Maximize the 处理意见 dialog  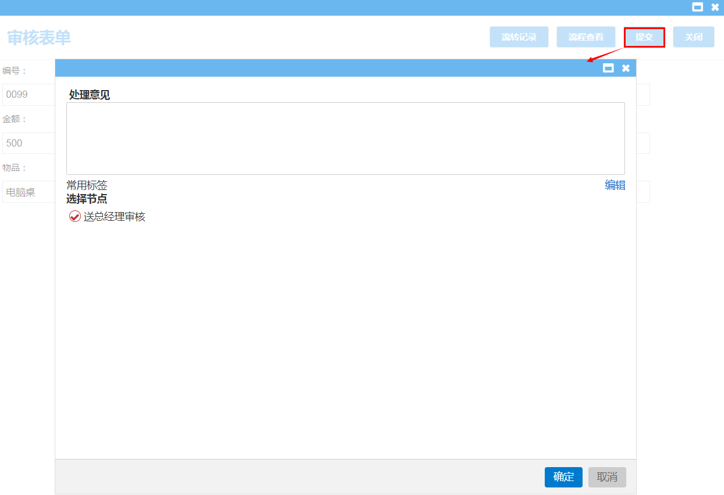[x=608, y=68]
